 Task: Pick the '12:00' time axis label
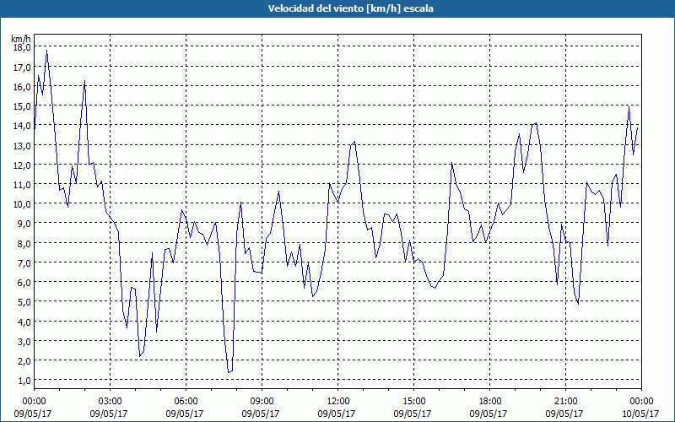pyautogui.click(x=338, y=402)
